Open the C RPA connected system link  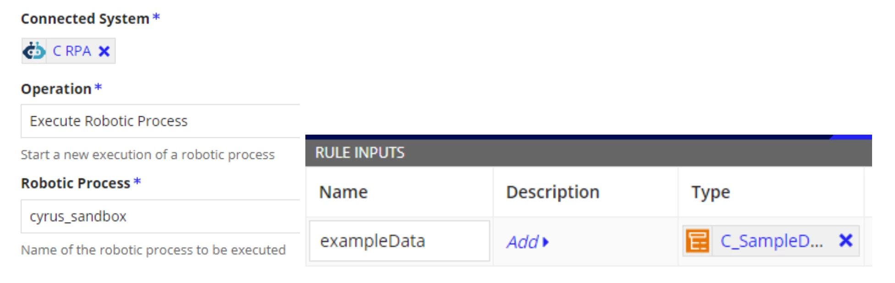(x=72, y=51)
